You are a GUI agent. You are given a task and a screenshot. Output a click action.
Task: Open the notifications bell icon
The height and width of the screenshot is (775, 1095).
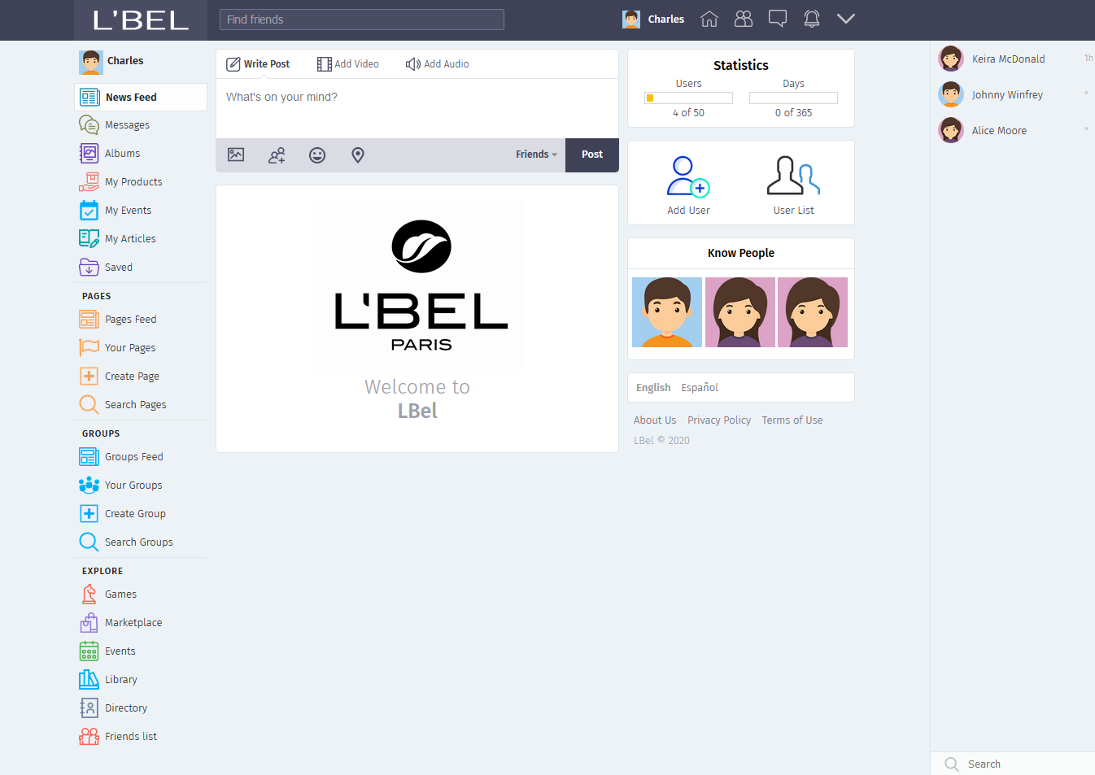tap(812, 19)
